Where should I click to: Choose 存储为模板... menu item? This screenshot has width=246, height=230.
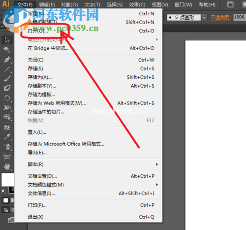tap(94, 95)
